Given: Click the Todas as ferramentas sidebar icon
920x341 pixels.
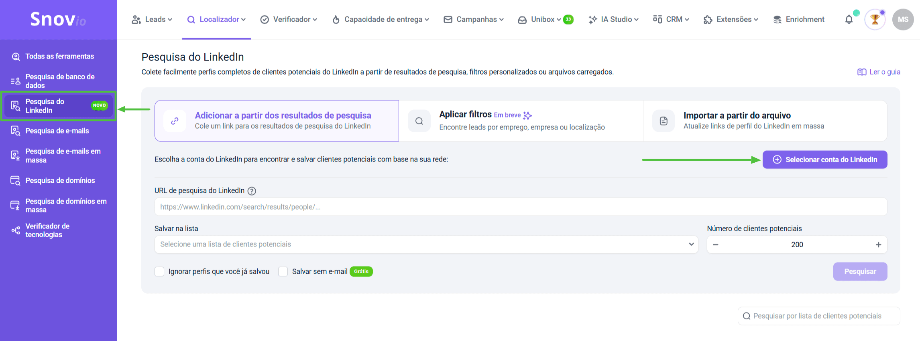Looking at the screenshot, I should pyautogui.click(x=16, y=56).
